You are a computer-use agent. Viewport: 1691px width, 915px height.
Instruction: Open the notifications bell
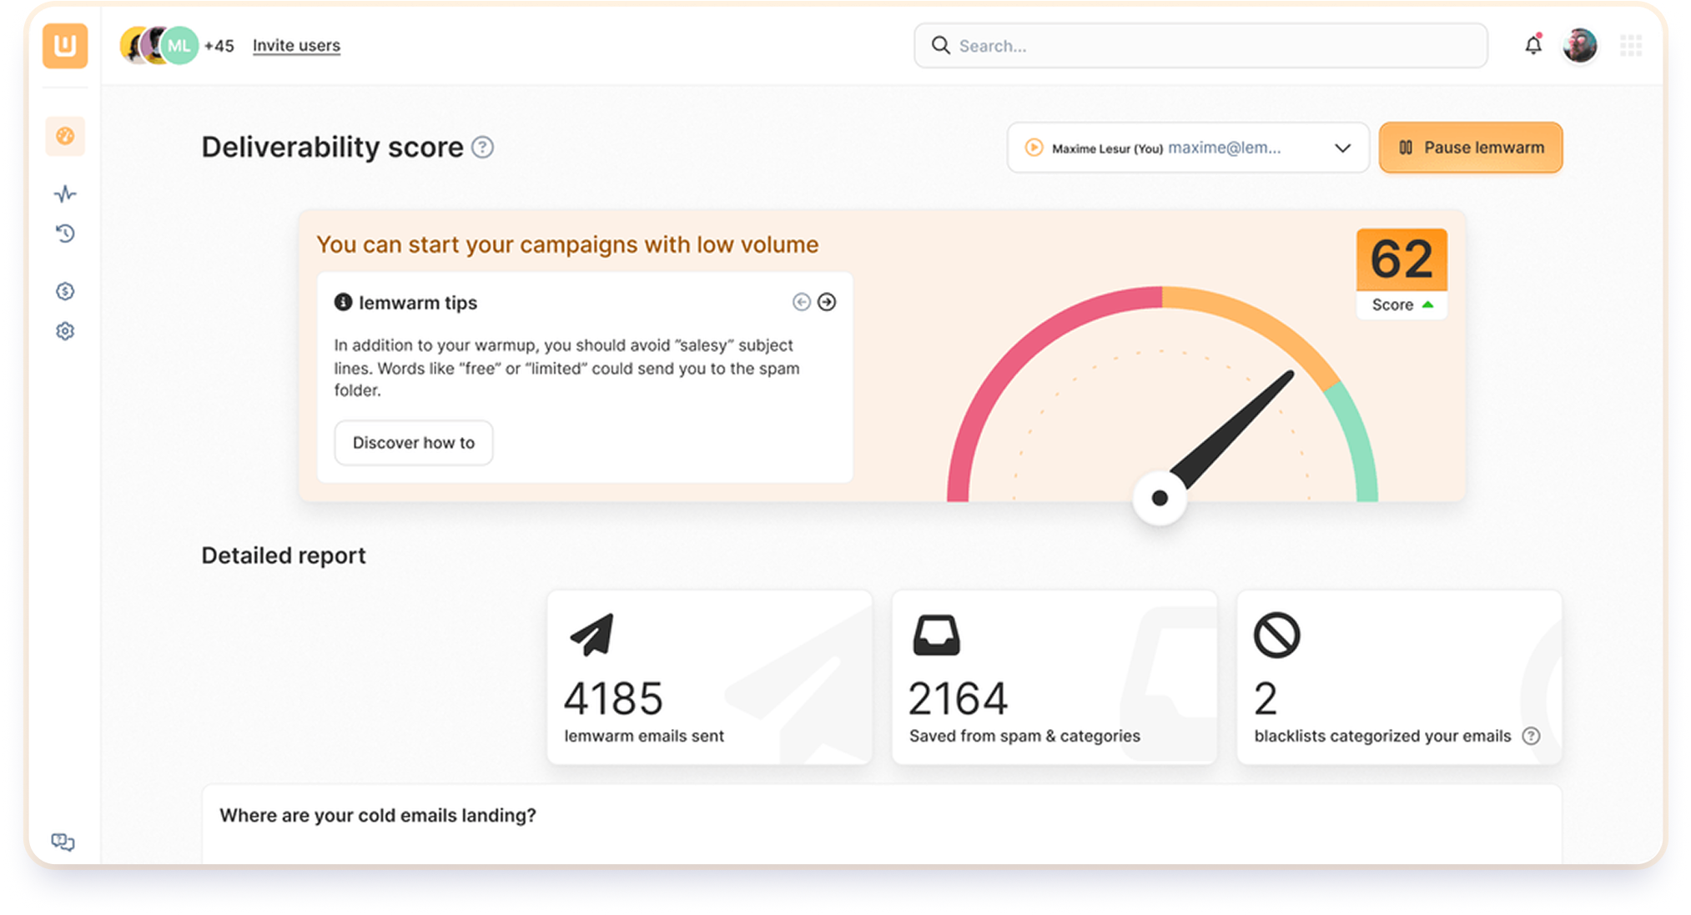click(x=1533, y=45)
